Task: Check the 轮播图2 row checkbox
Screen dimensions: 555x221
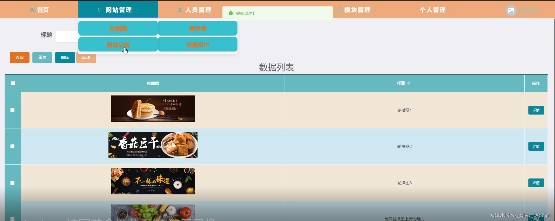Action: [x=12, y=146]
